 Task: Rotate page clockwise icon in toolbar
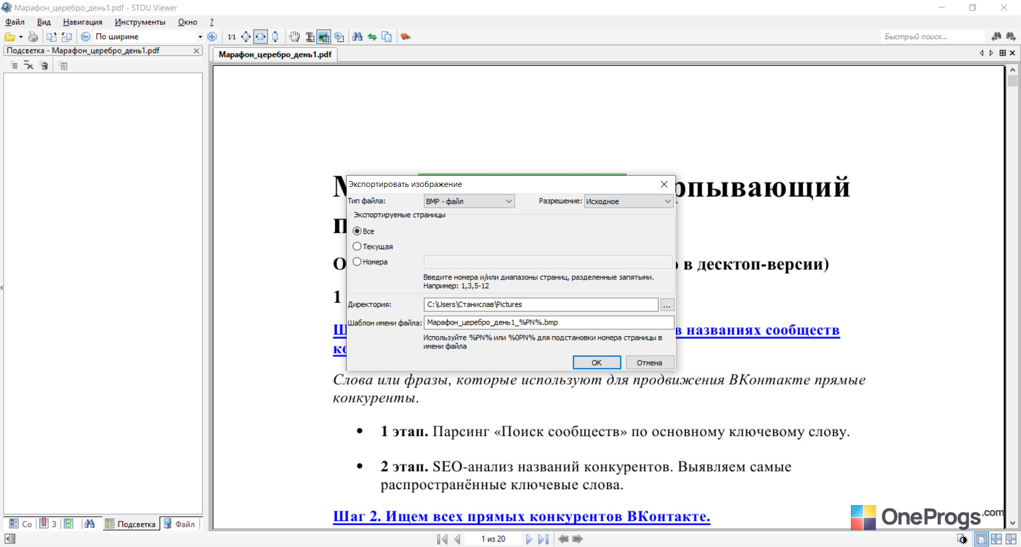(52, 37)
